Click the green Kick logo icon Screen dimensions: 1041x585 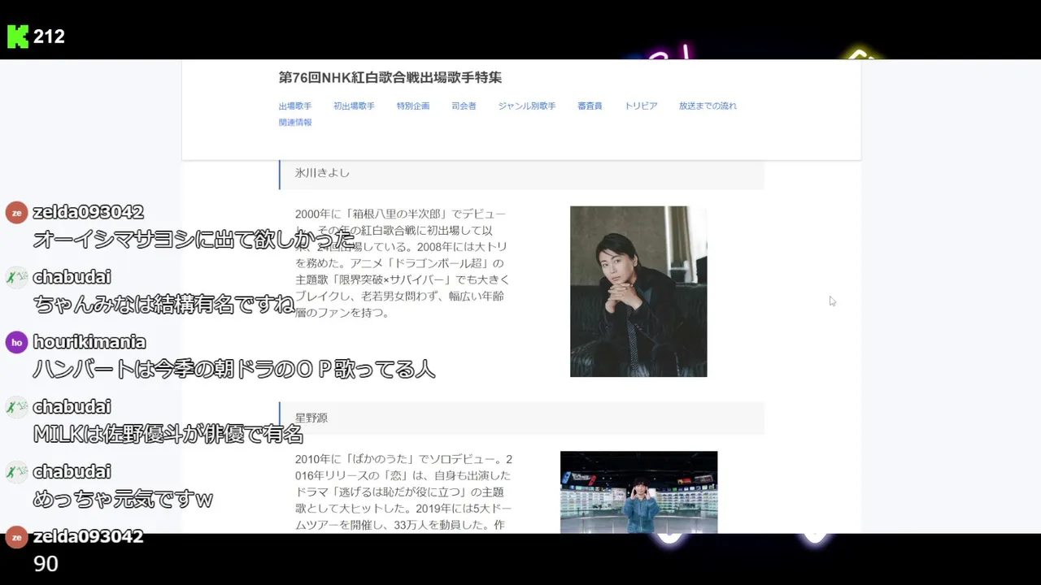pyautogui.click(x=18, y=37)
